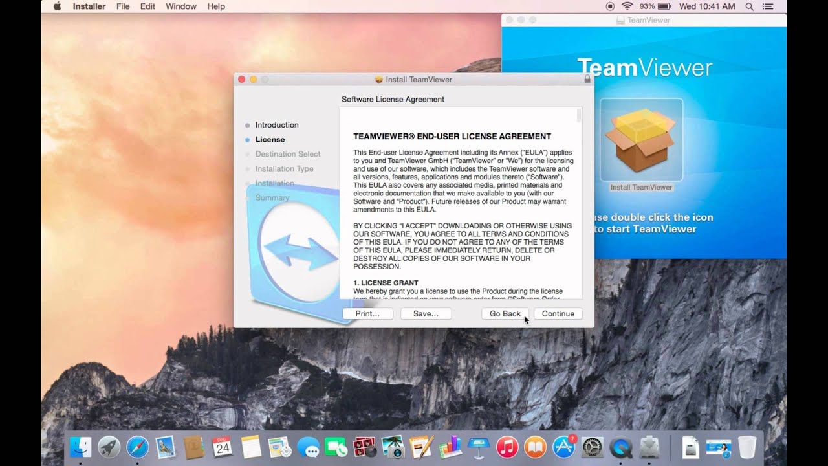The height and width of the screenshot is (466, 828).
Task: Open Calendar icon showing 24
Action: pos(222,447)
